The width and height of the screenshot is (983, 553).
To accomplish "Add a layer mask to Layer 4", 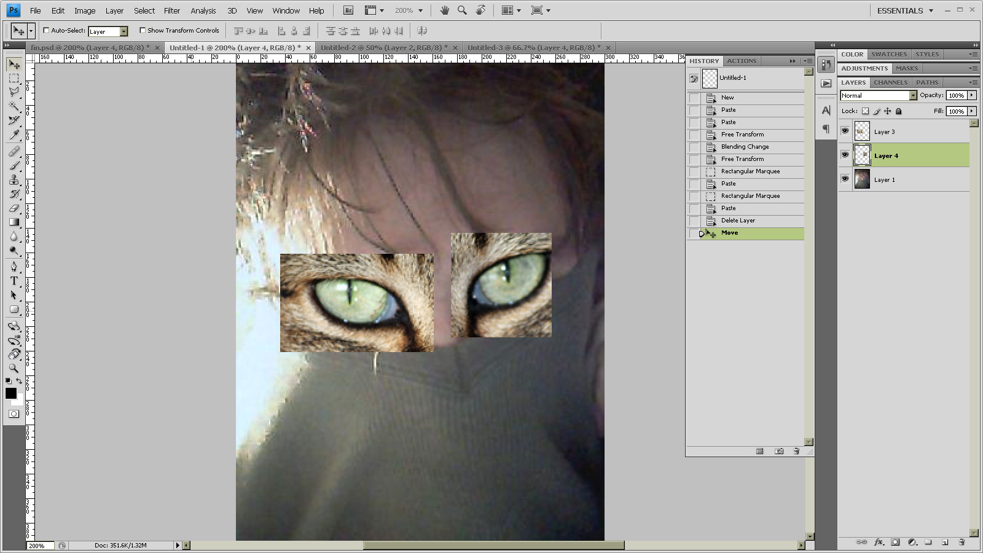I will pos(895,542).
